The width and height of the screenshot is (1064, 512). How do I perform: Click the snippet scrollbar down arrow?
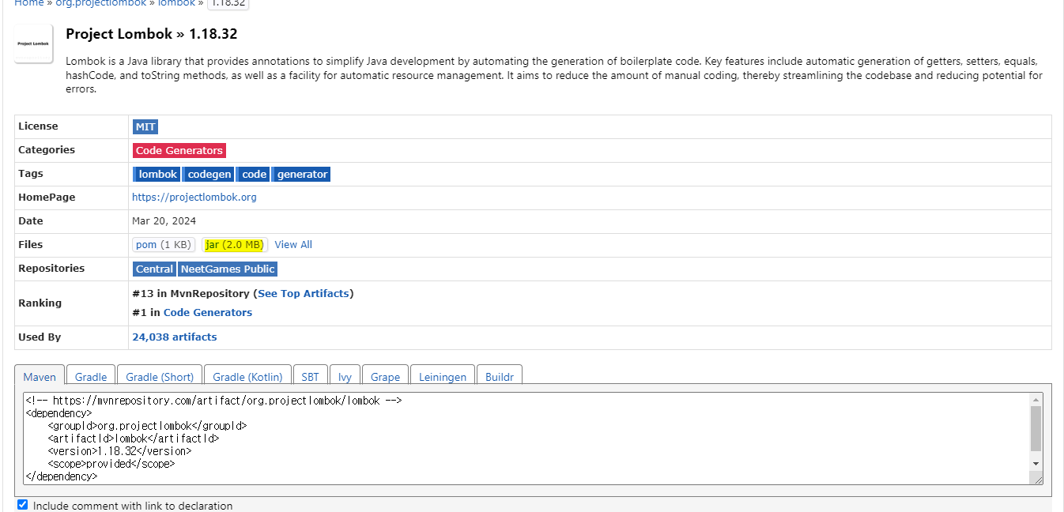(x=1036, y=463)
